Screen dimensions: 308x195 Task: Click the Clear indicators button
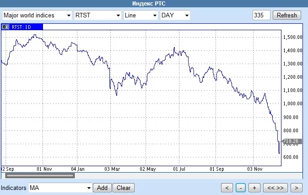(124, 188)
